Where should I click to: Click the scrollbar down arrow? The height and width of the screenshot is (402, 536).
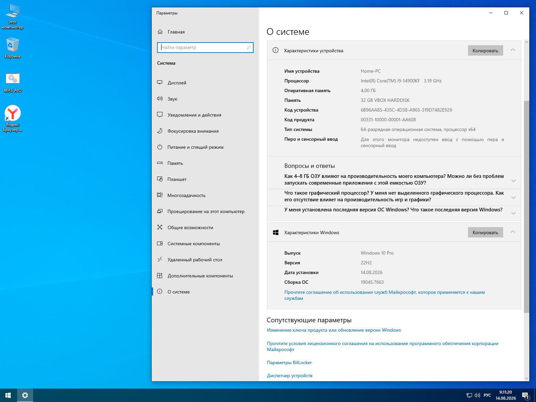(x=527, y=378)
